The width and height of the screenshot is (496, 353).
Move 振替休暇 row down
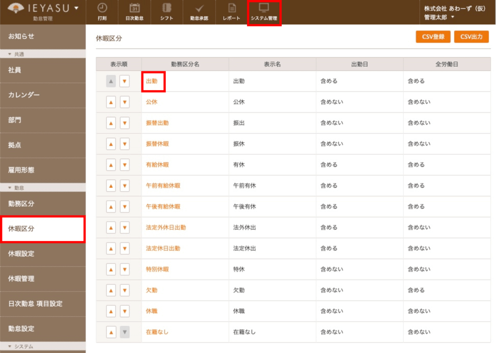tap(124, 144)
